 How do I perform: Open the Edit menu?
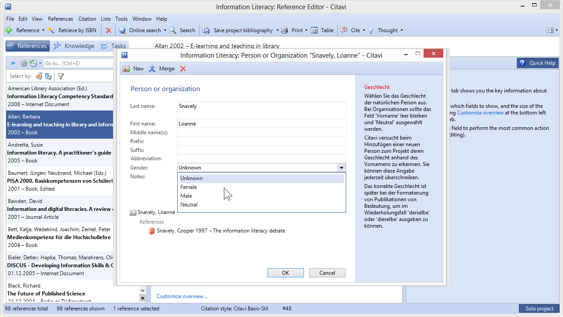[x=23, y=19]
